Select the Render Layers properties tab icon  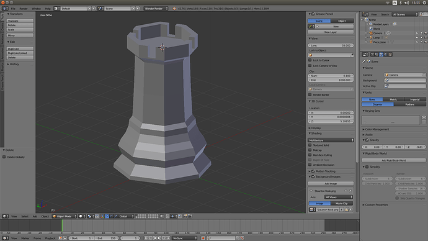tap(377, 55)
